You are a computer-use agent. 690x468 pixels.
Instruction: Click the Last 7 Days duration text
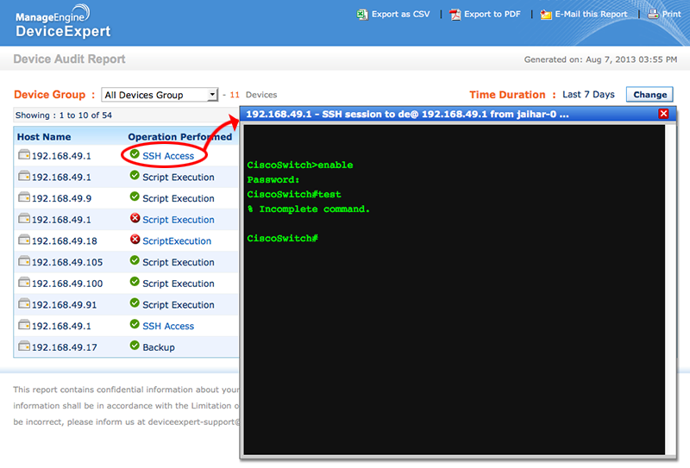pyautogui.click(x=588, y=95)
